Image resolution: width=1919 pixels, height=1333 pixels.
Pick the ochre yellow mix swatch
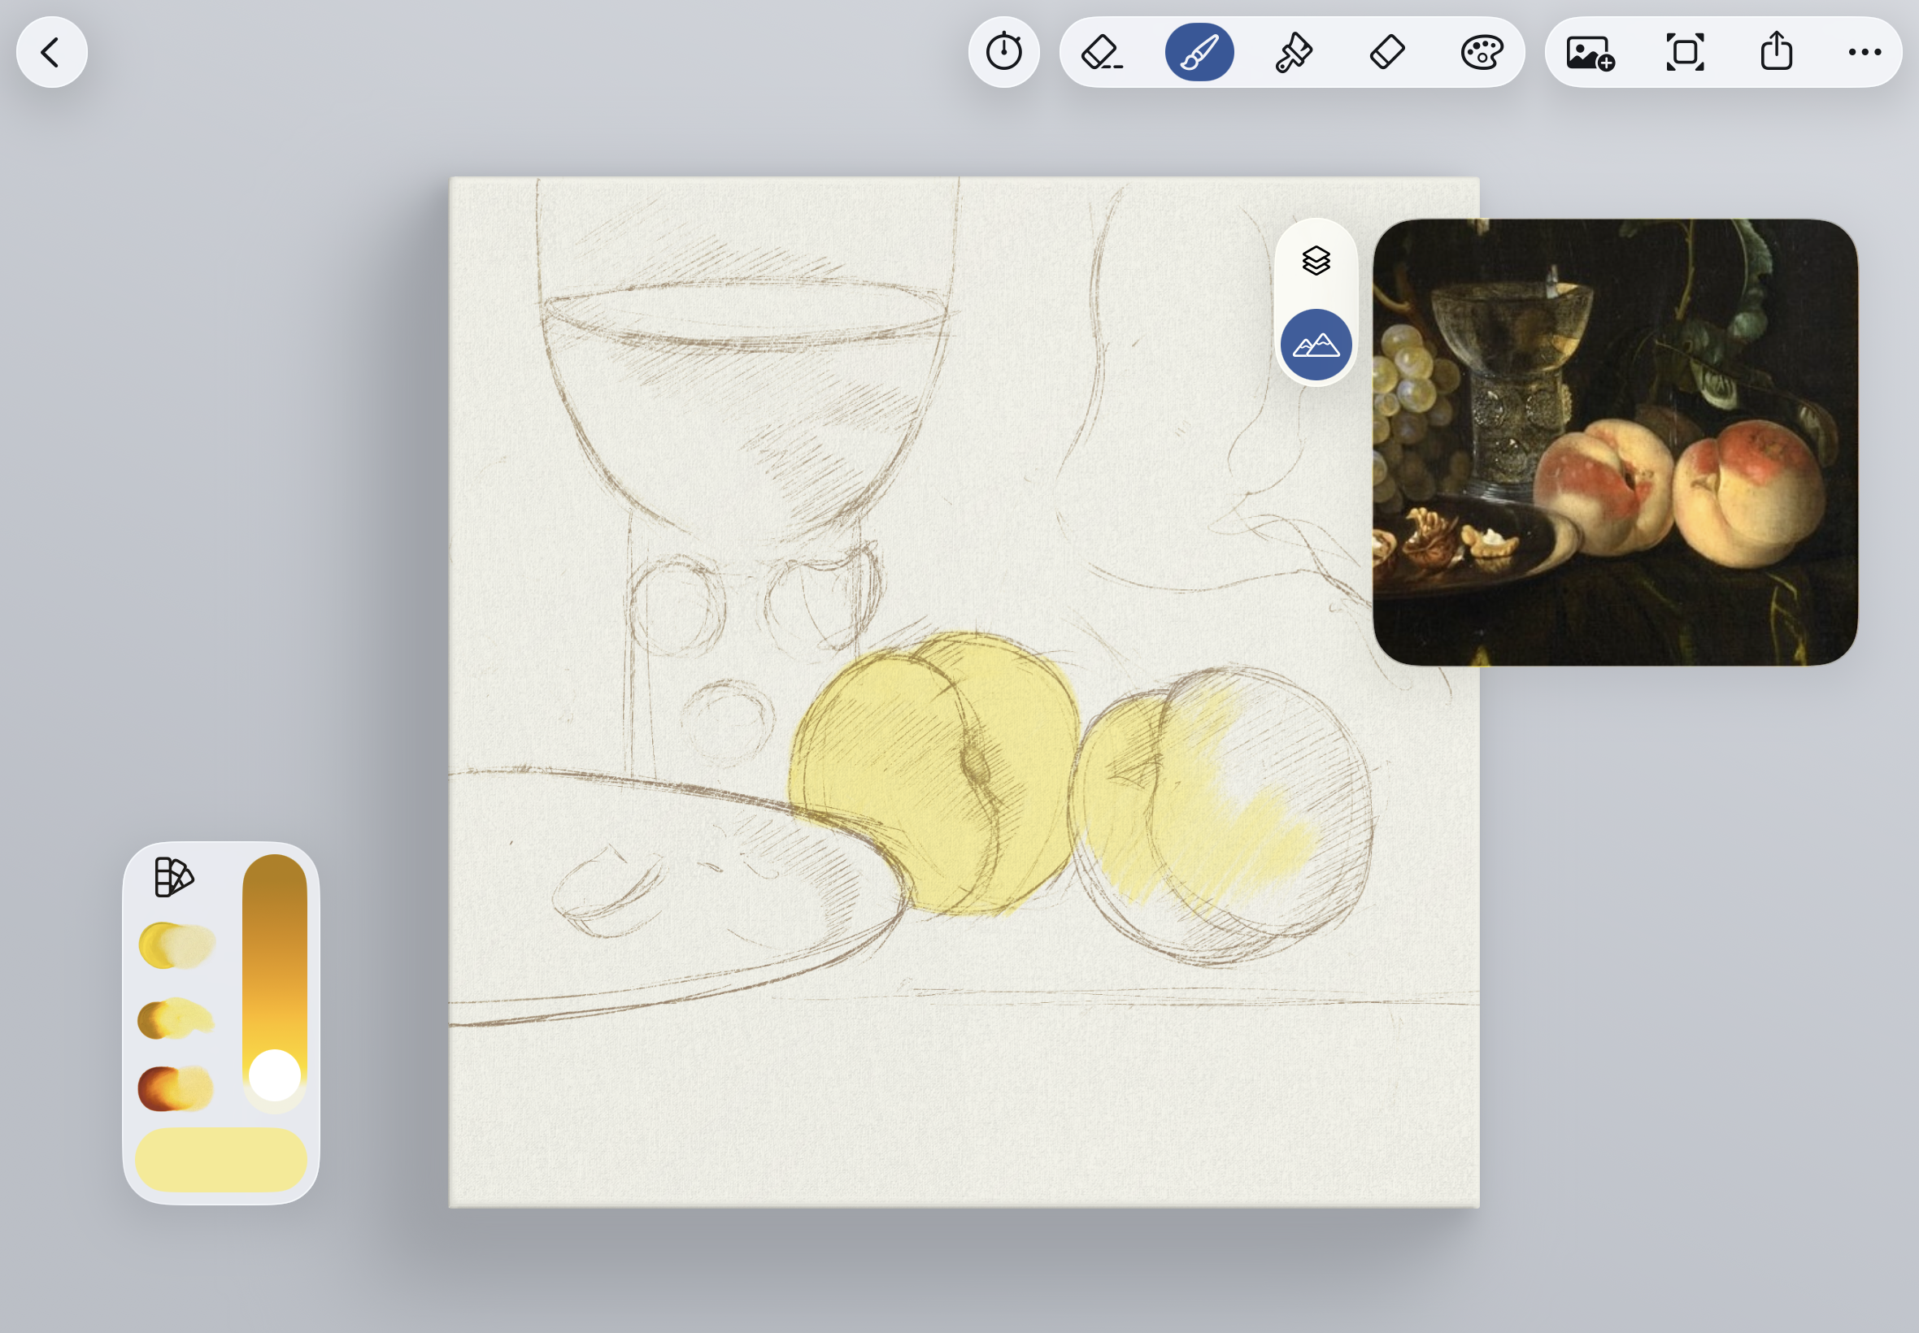pyautogui.click(x=176, y=1019)
